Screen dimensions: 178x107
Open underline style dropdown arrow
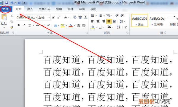pyautogui.click(x=34, y=26)
